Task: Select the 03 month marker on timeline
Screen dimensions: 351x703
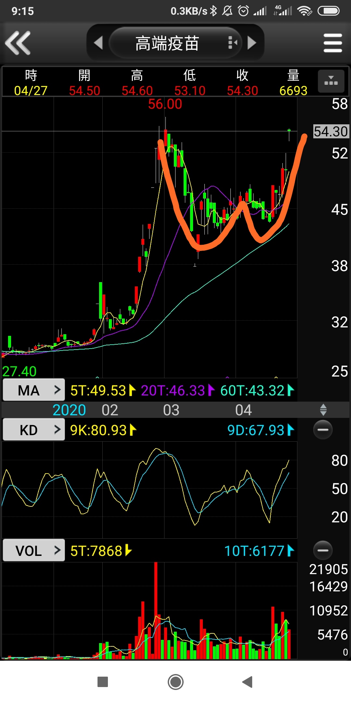Action: [171, 410]
